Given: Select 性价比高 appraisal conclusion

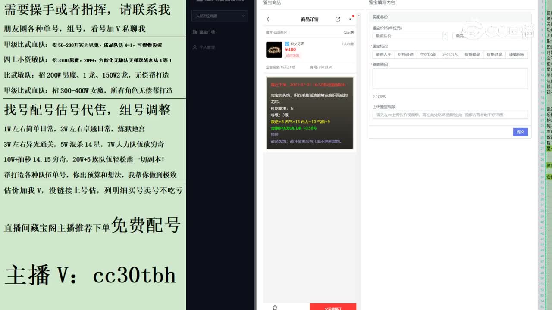Looking at the screenshot, I should (x=428, y=55).
